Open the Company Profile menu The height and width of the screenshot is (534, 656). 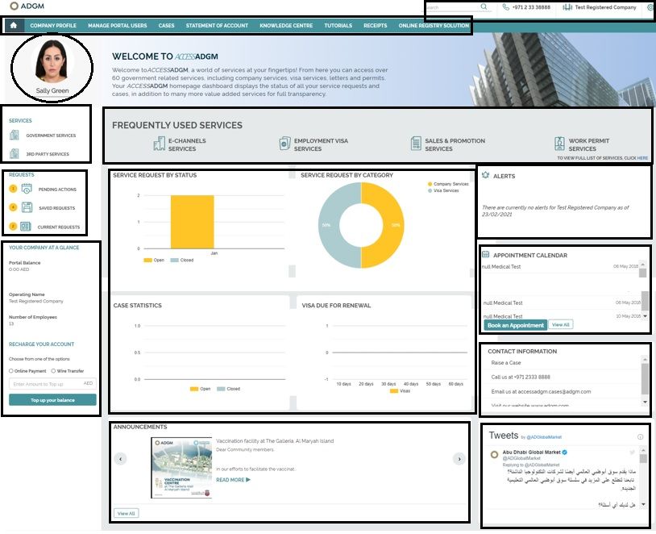point(53,26)
